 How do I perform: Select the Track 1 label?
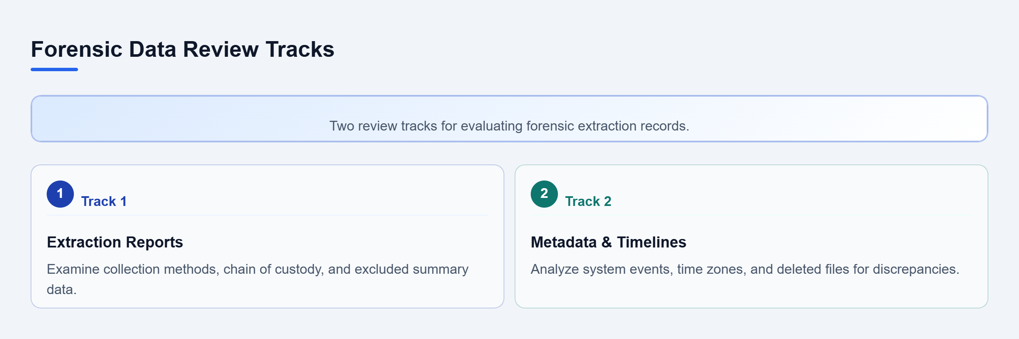(104, 201)
